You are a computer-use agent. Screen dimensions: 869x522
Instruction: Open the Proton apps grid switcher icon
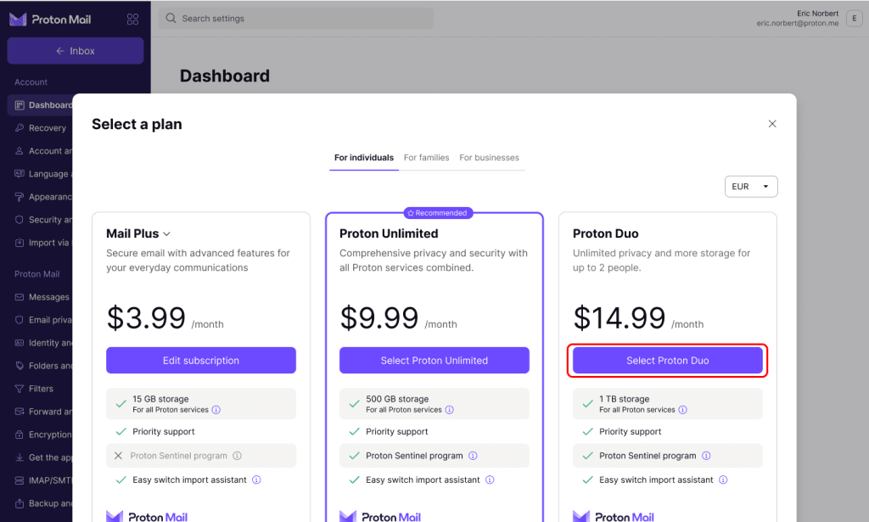132,19
